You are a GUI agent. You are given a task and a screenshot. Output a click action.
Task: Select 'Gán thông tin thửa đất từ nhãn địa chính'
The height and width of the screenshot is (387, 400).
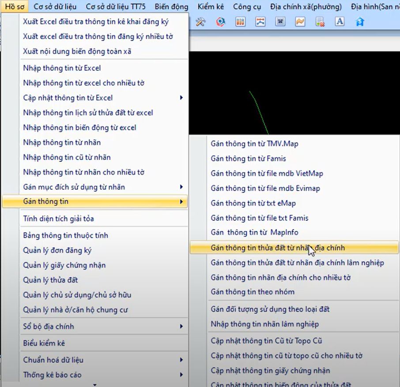tap(278, 248)
